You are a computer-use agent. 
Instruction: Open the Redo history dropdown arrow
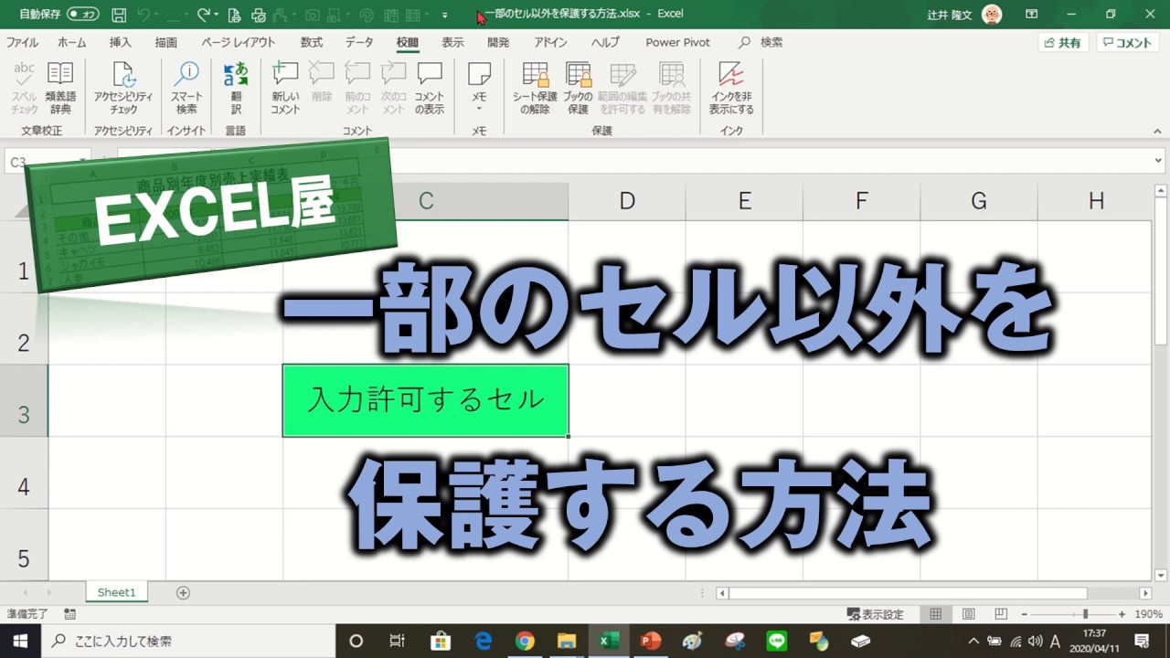[x=218, y=15]
